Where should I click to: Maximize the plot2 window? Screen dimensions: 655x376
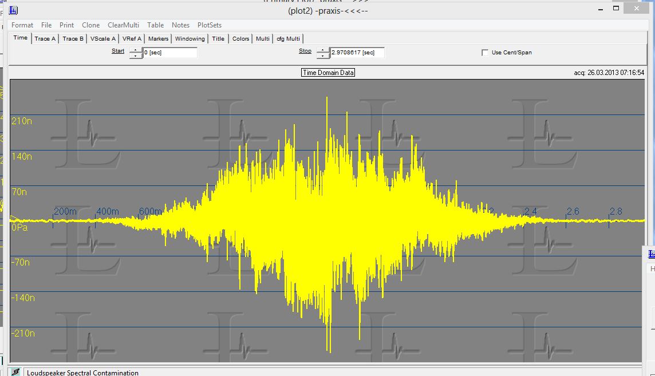(x=615, y=8)
